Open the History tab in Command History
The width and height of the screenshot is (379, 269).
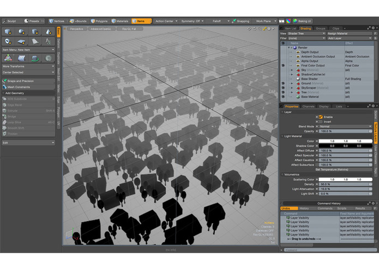304,209
